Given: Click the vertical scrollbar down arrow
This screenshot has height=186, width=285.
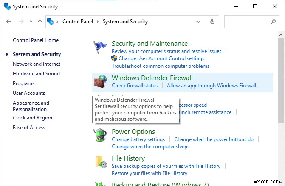Looking at the screenshot, I should coord(281,183).
